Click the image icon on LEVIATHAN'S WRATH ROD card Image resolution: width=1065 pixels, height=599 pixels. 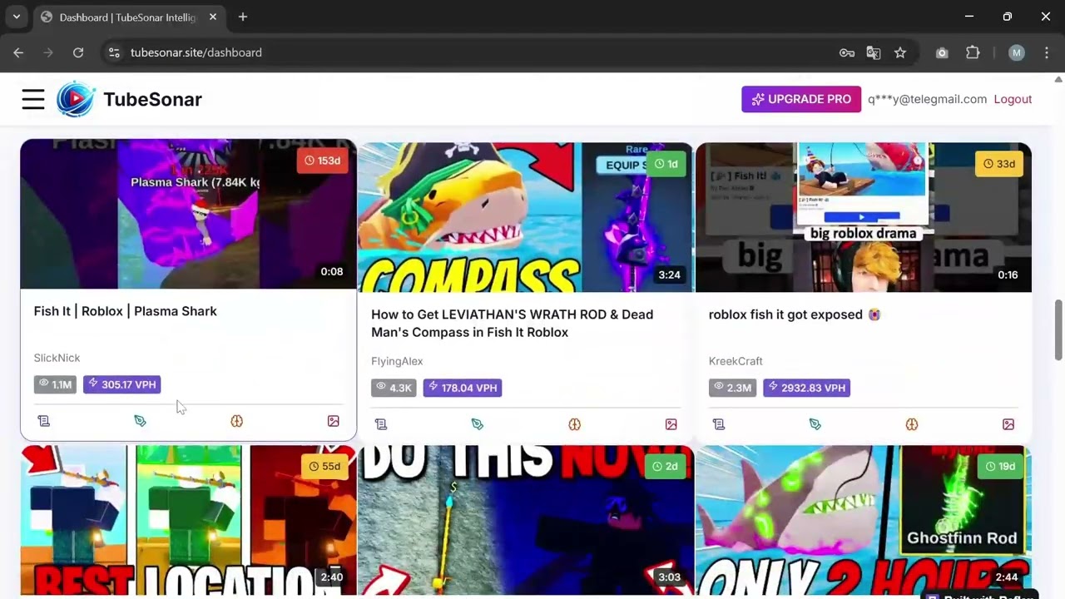click(671, 424)
